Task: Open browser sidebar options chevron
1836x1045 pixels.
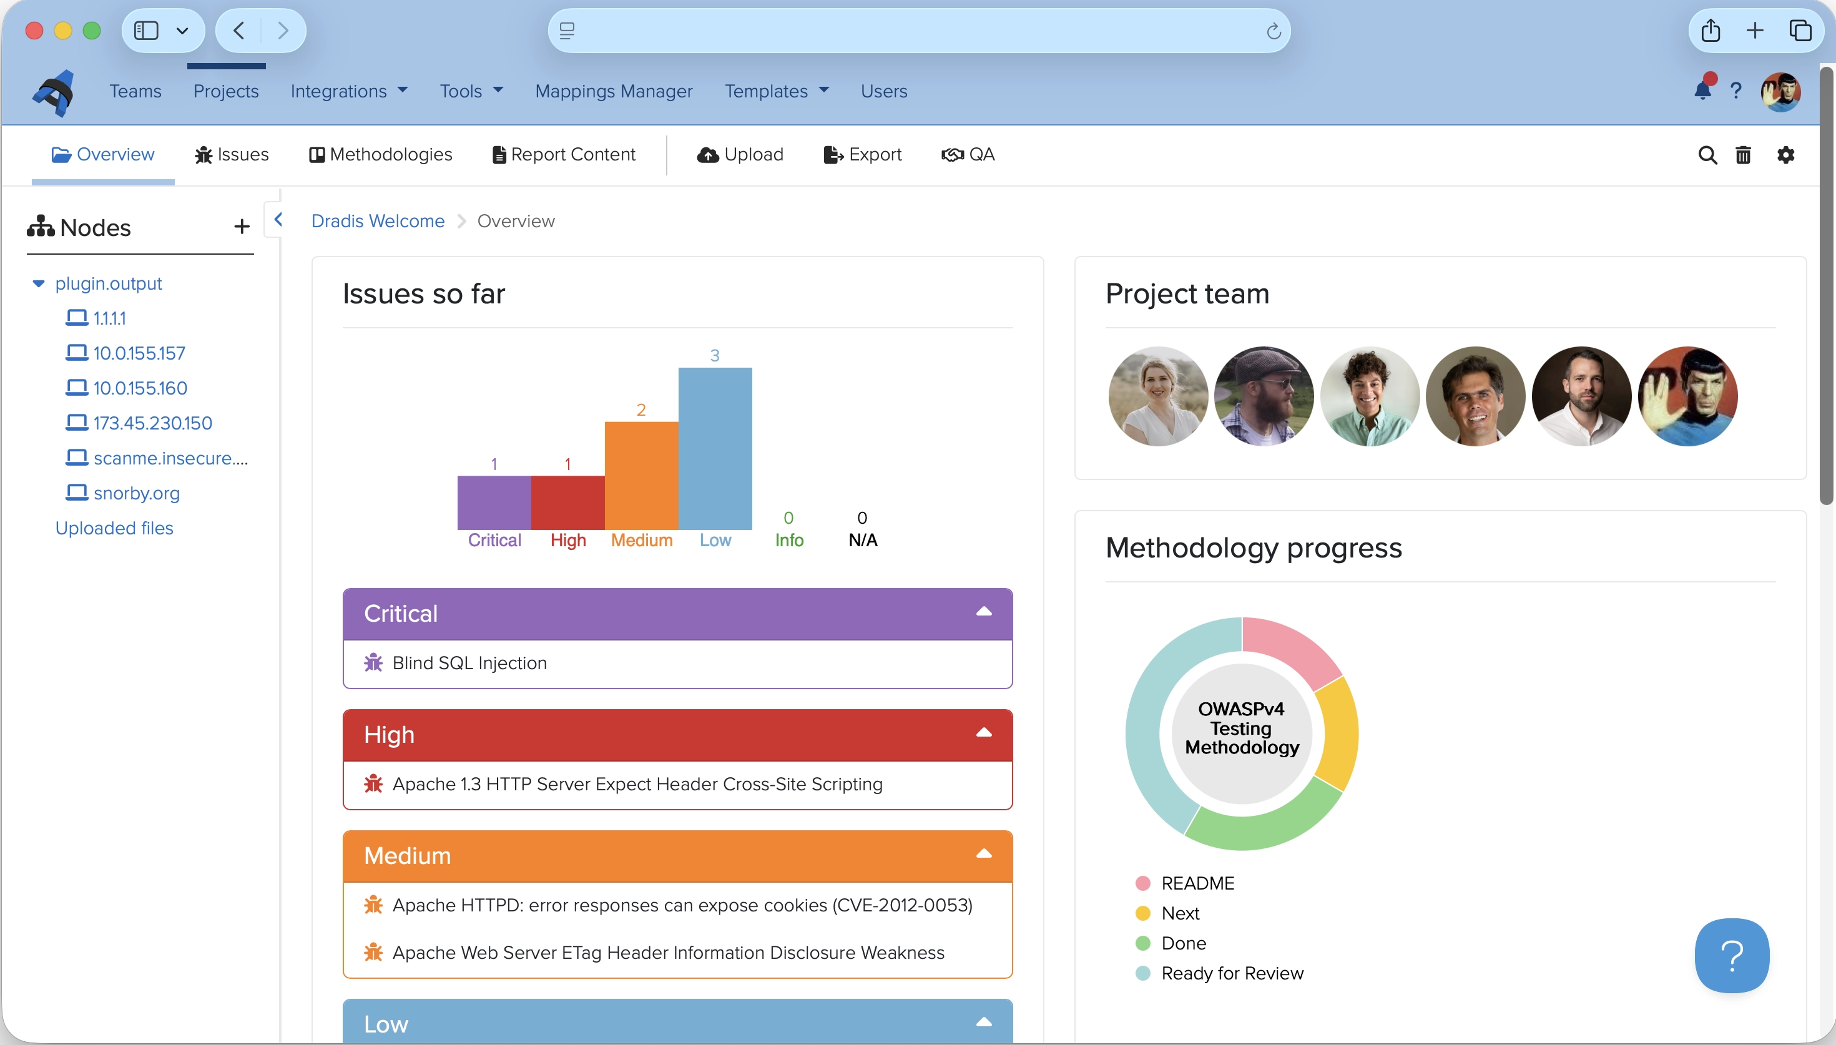Action: click(x=182, y=31)
